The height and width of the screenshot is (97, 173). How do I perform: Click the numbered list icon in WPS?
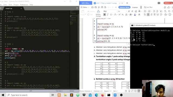pyautogui.click(x=149, y=11)
